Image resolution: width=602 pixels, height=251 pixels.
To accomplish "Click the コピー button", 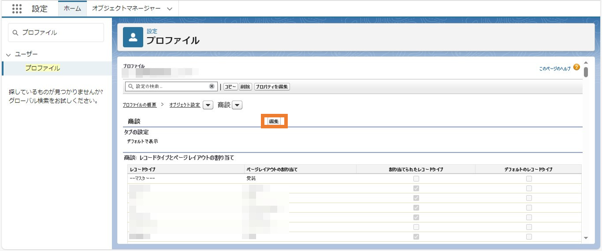I will tap(230, 87).
